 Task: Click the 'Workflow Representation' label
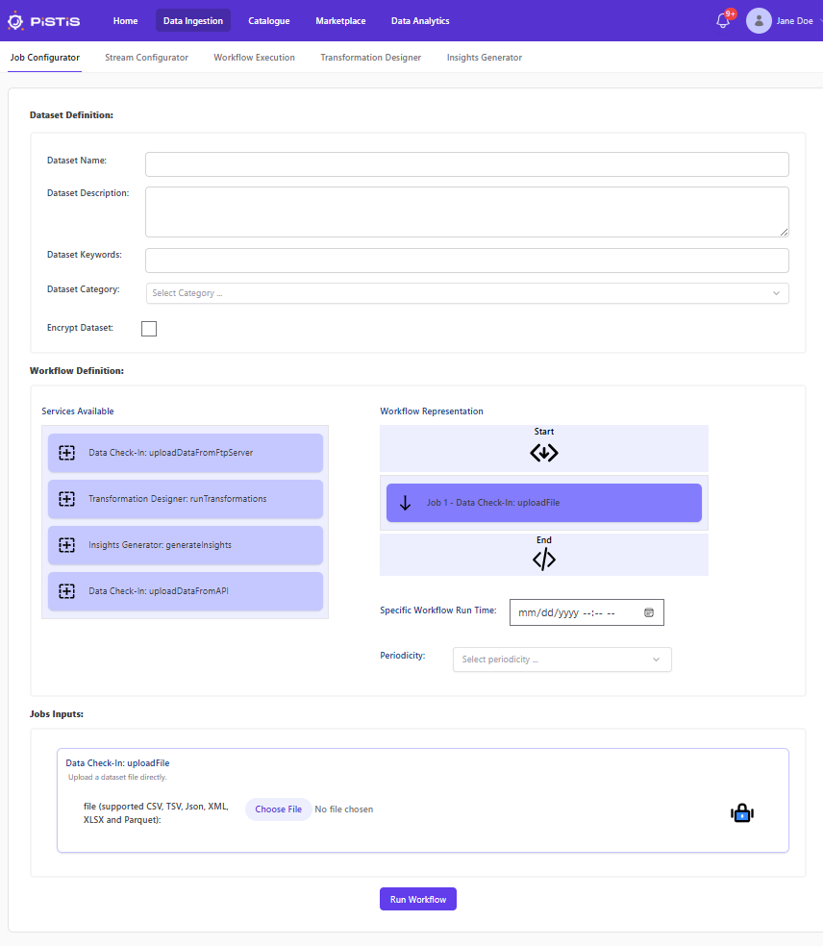tap(432, 411)
